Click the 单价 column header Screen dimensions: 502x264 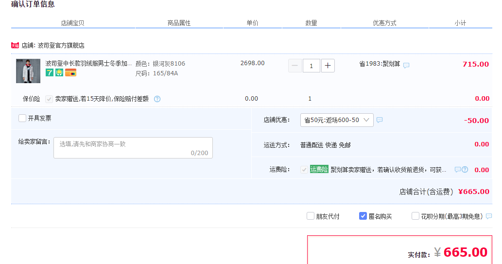[252, 23]
